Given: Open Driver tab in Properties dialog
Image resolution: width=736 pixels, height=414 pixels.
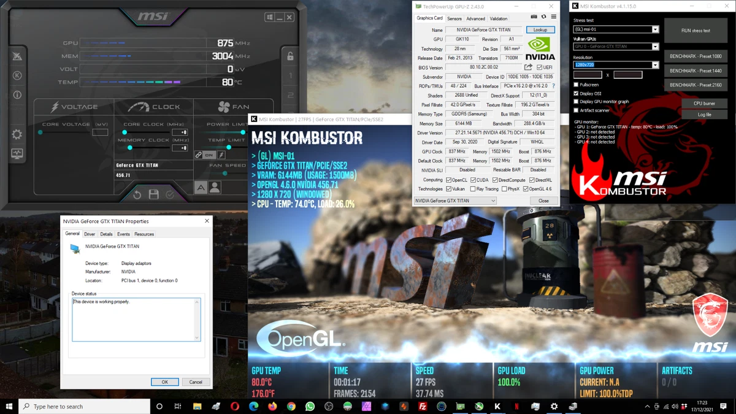Looking at the screenshot, I should click(90, 234).
